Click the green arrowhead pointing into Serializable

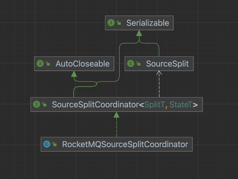coord(139,33)
